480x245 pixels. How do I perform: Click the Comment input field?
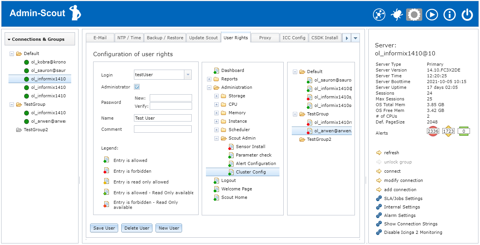click(163, 129)
